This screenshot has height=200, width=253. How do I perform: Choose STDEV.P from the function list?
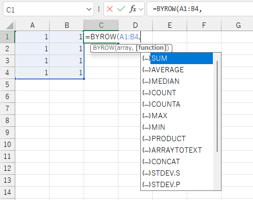[177, 185]
